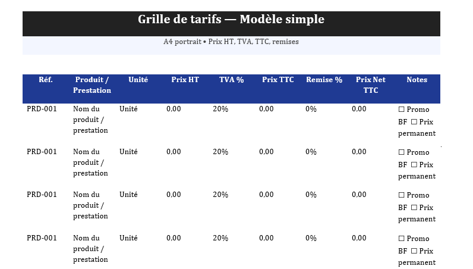This screenshot has height=269, width=473.
Task: Click the 'Notes' column header
Action: click(417, 80)
